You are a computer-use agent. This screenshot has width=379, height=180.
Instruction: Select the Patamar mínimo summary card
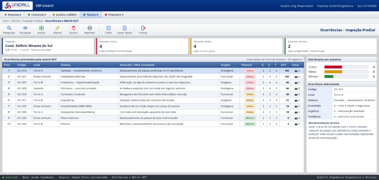pyautogui.click(x=331, y=46)
